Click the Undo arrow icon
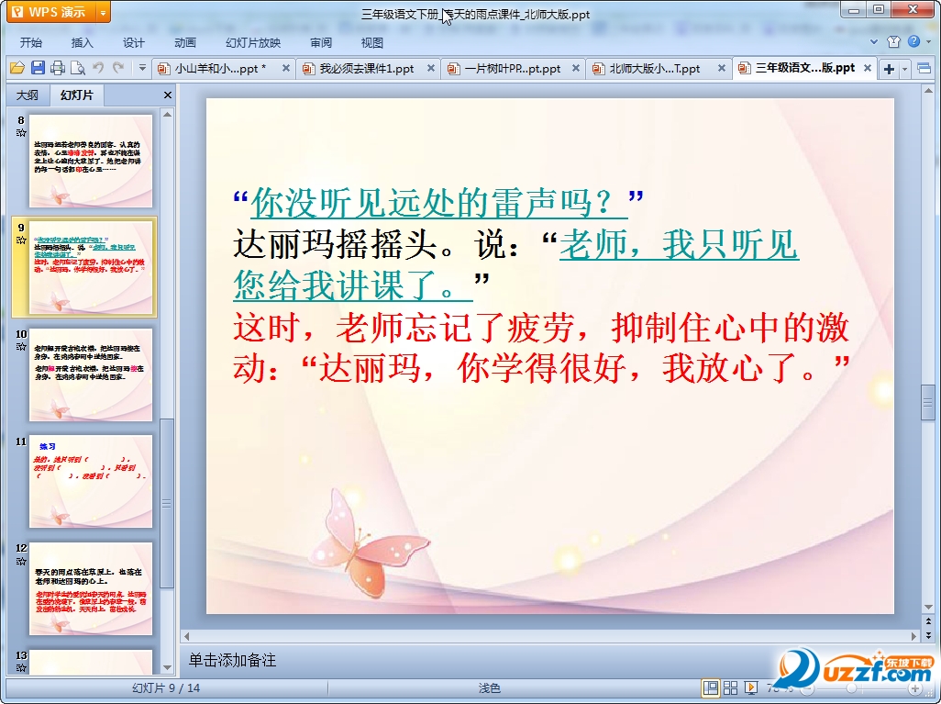This screenshot has width=941, height=704. 98,68
